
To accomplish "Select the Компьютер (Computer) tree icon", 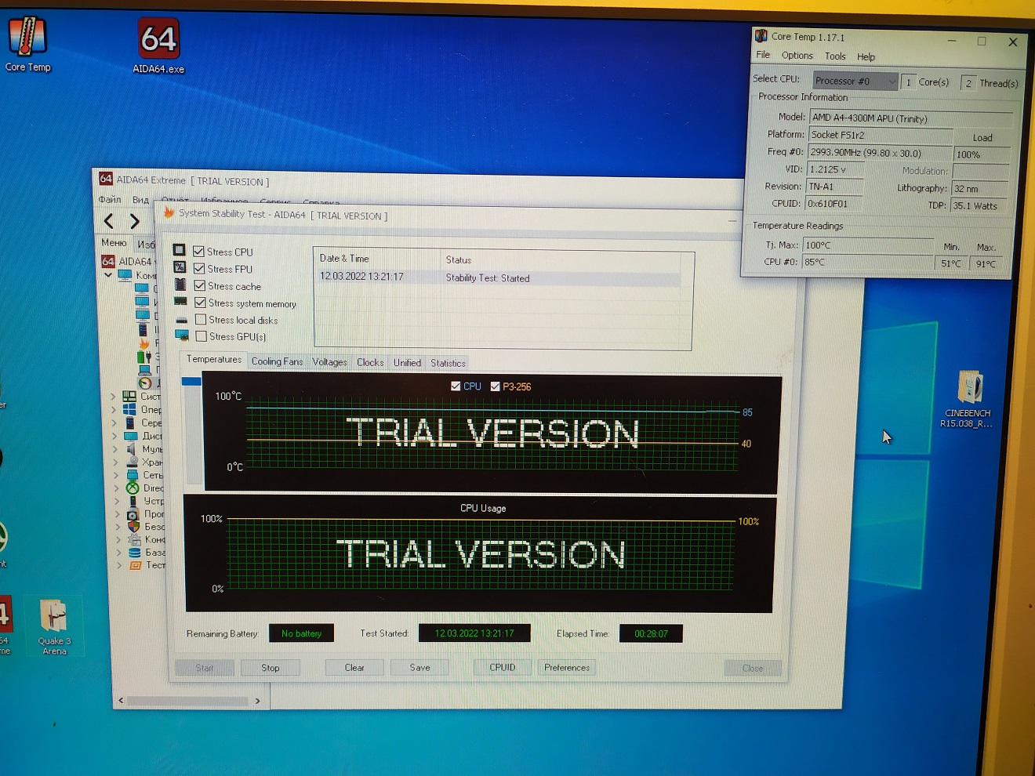I will (x=125, y=275).
